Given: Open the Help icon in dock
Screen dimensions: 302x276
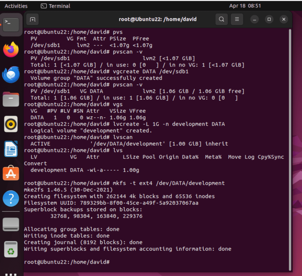Looking at the screenshot, I should (x=11, y=199).
